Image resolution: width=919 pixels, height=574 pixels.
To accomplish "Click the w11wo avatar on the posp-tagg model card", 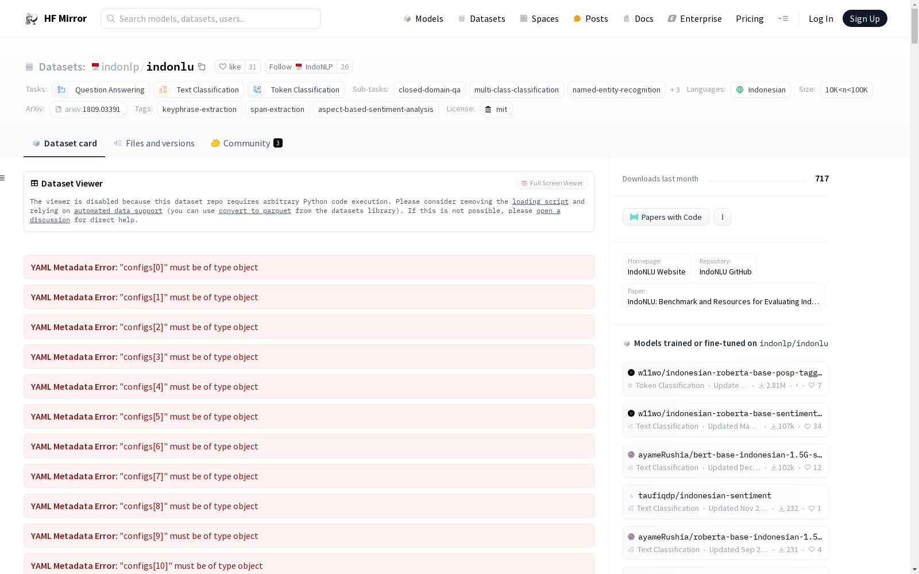I will 631,373.
